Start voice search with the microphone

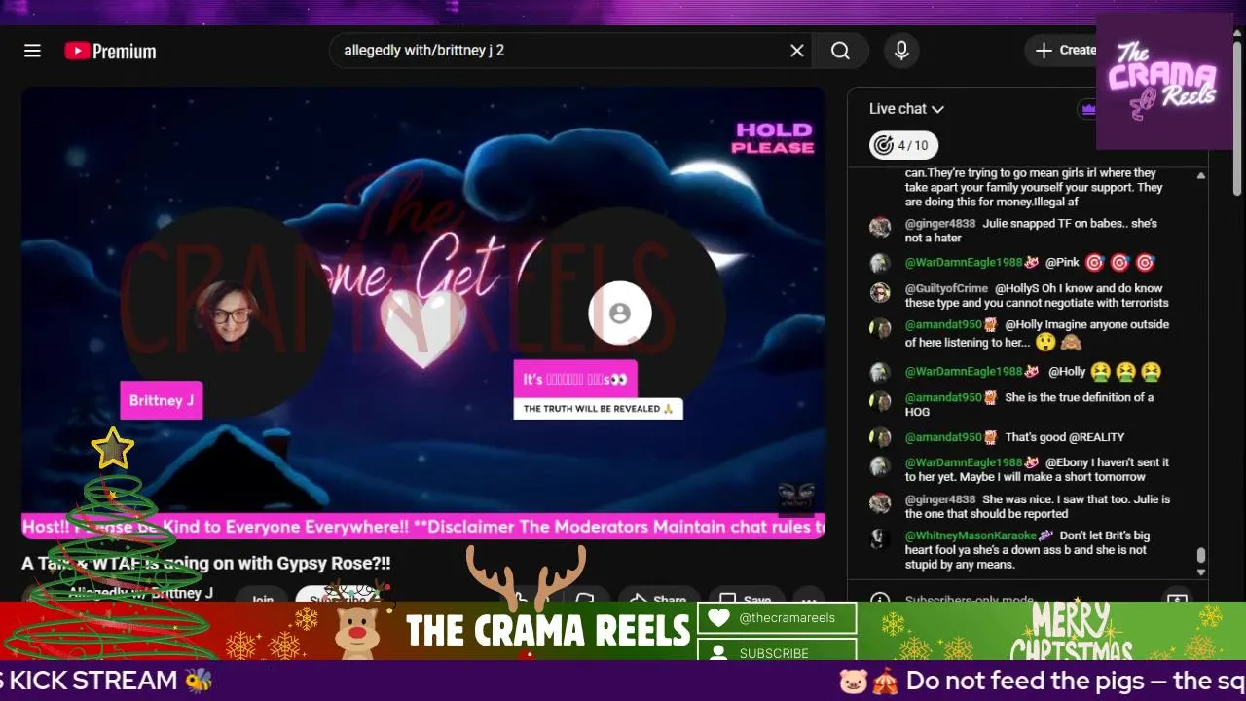click(901, 51)
